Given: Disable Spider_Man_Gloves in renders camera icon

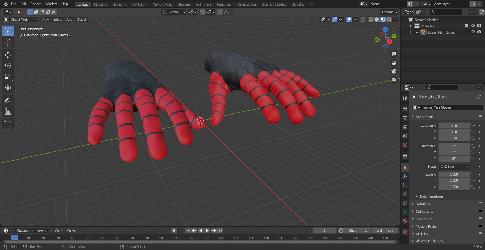Looking at the screenshot, I should 479,32.
